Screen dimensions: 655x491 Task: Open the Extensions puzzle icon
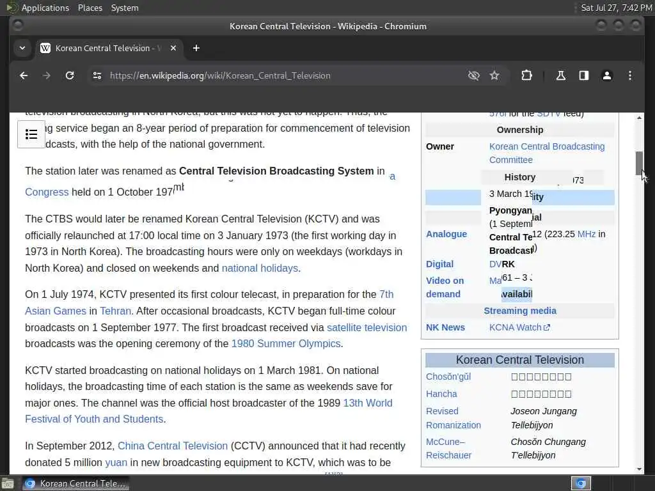tap(527, 75)
